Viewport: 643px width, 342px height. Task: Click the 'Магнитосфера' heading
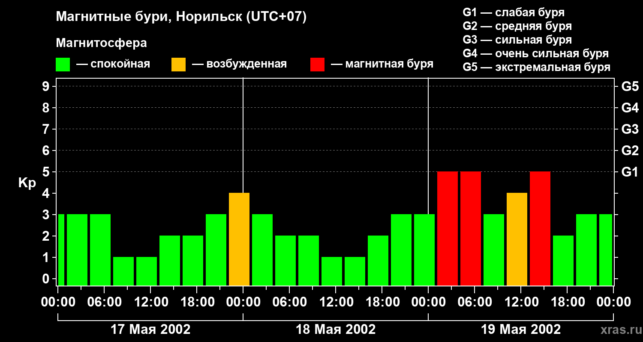[101, 43]
